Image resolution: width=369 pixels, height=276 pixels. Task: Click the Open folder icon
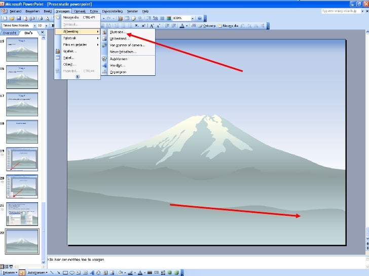click(12, 18)
